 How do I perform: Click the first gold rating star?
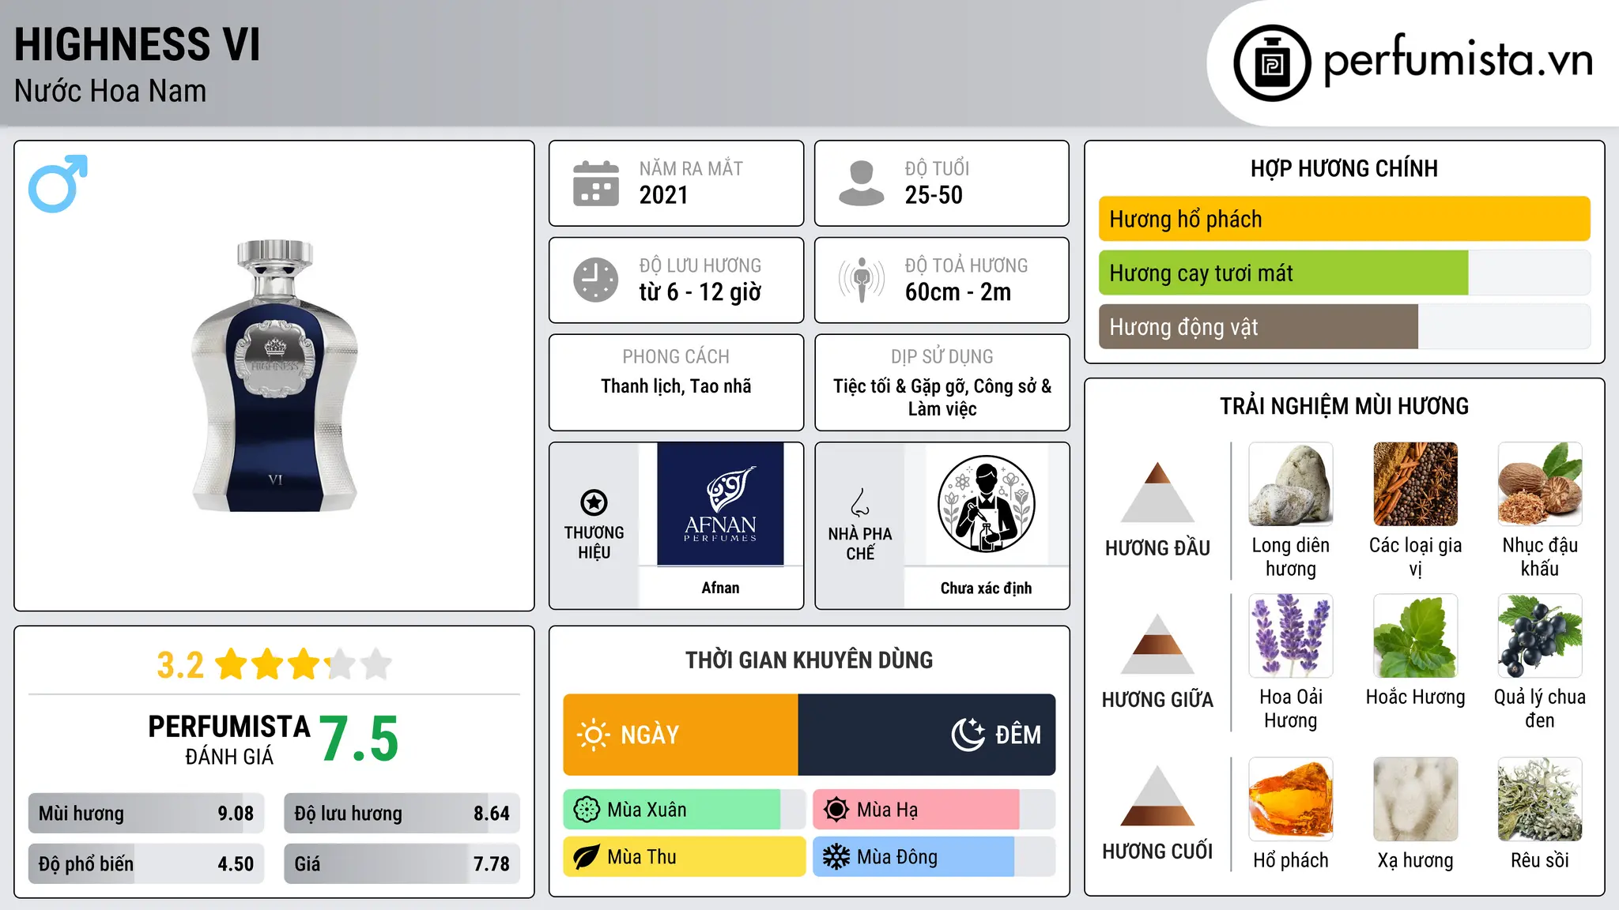coord(232,664)
